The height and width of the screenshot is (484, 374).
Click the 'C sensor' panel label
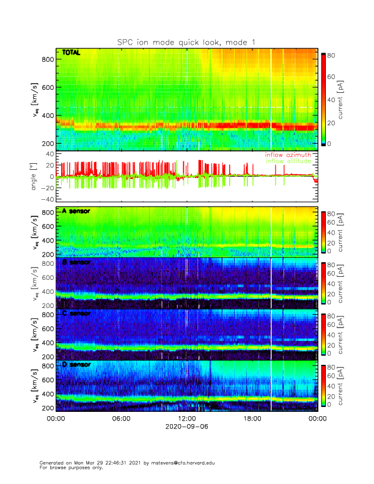[76, 313]
